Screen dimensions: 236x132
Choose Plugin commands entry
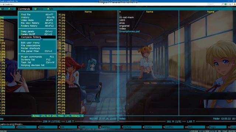(37, 57)
